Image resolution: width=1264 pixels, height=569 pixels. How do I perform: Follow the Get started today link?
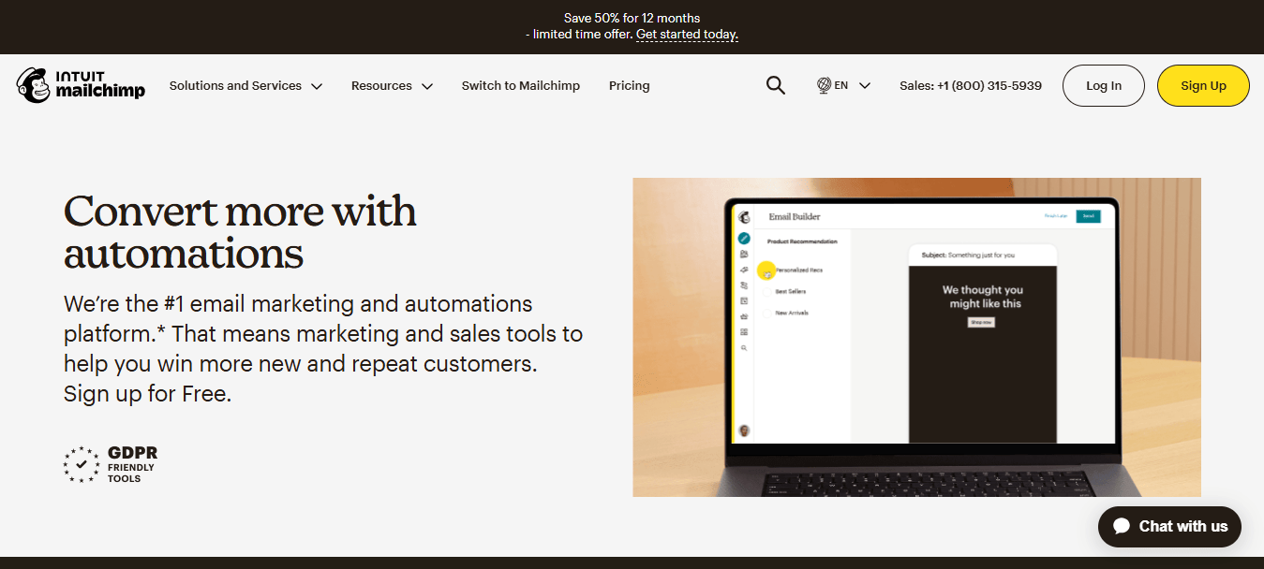[x=687, y=35]
